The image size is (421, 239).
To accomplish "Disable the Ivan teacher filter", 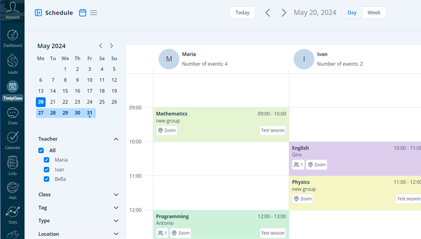I will pos(46,169).
